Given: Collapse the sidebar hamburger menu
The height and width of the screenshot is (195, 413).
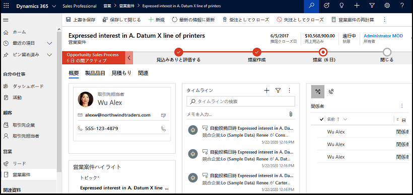Looking at the screenshot, I should 6,20.
